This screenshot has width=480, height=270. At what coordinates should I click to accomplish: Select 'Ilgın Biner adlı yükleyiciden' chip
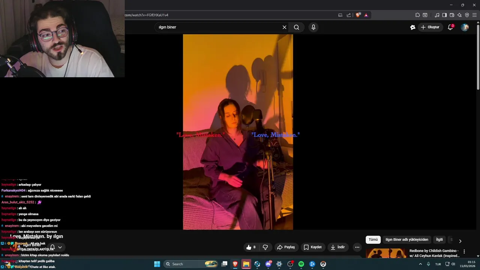(x=407, y=240)
